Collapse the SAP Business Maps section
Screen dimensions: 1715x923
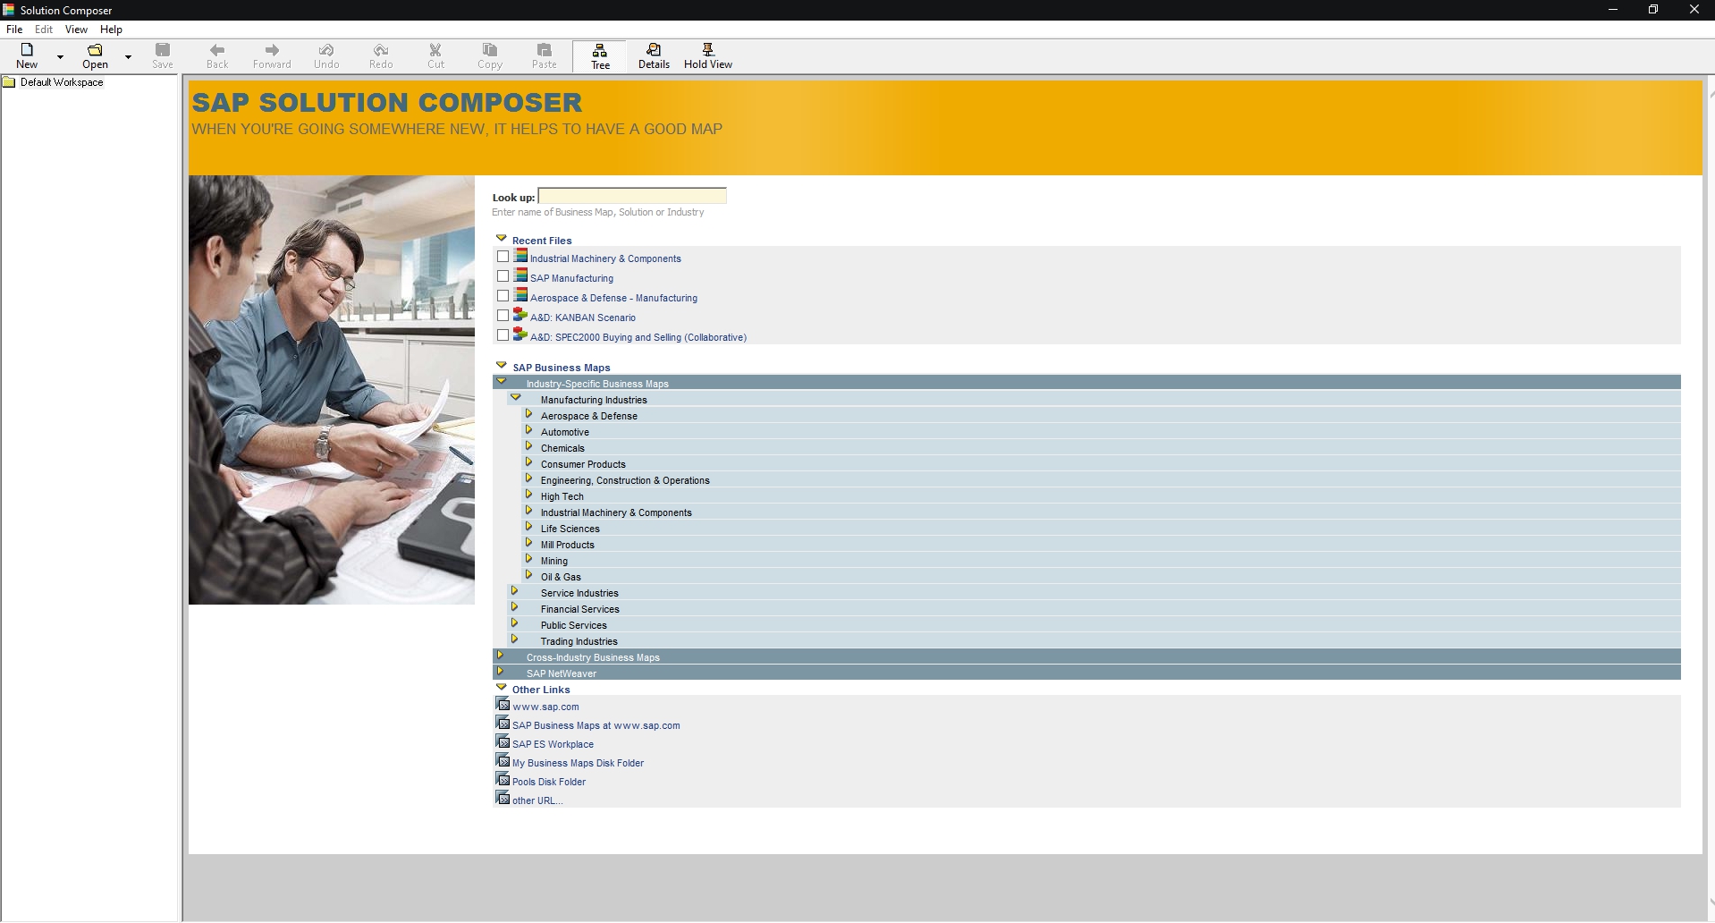click(x=501, y=366)
